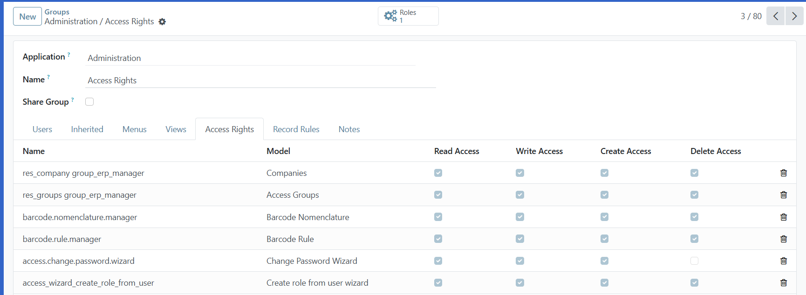Show help tooltip for Application field
The height and width of the screenshot is (295, 806).
(69, 54)
